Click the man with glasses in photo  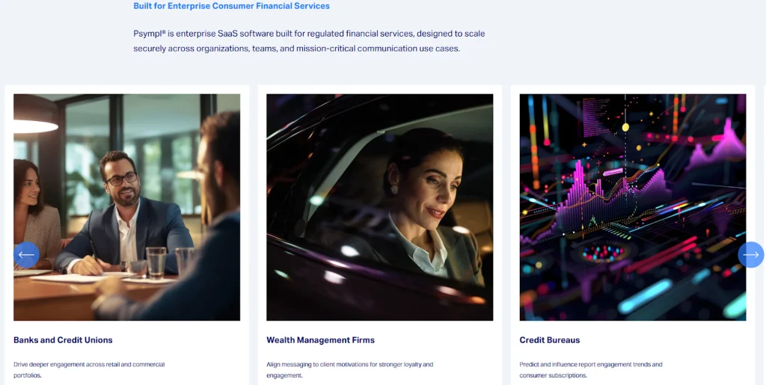(x=122, y=215)
